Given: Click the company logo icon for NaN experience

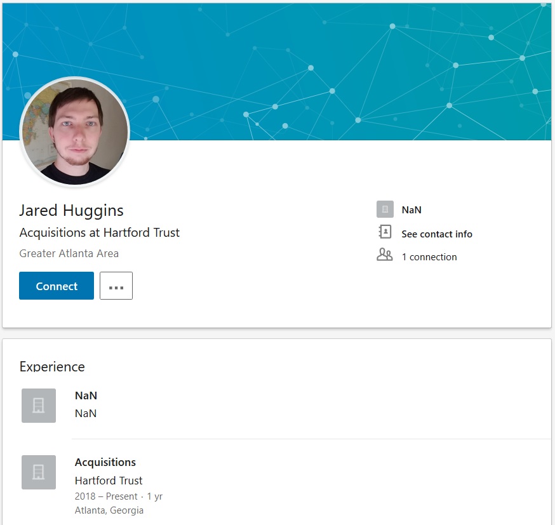Looking at the screenshot, I should point(39,406).
